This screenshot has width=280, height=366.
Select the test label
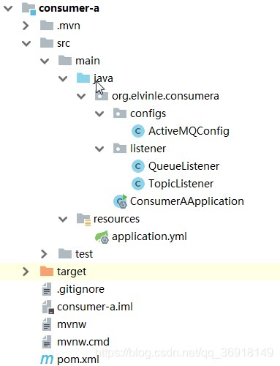84,254
